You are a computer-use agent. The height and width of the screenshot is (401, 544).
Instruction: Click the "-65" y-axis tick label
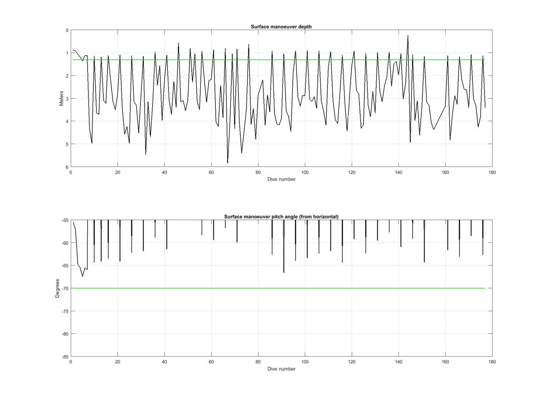pos(64,266)
